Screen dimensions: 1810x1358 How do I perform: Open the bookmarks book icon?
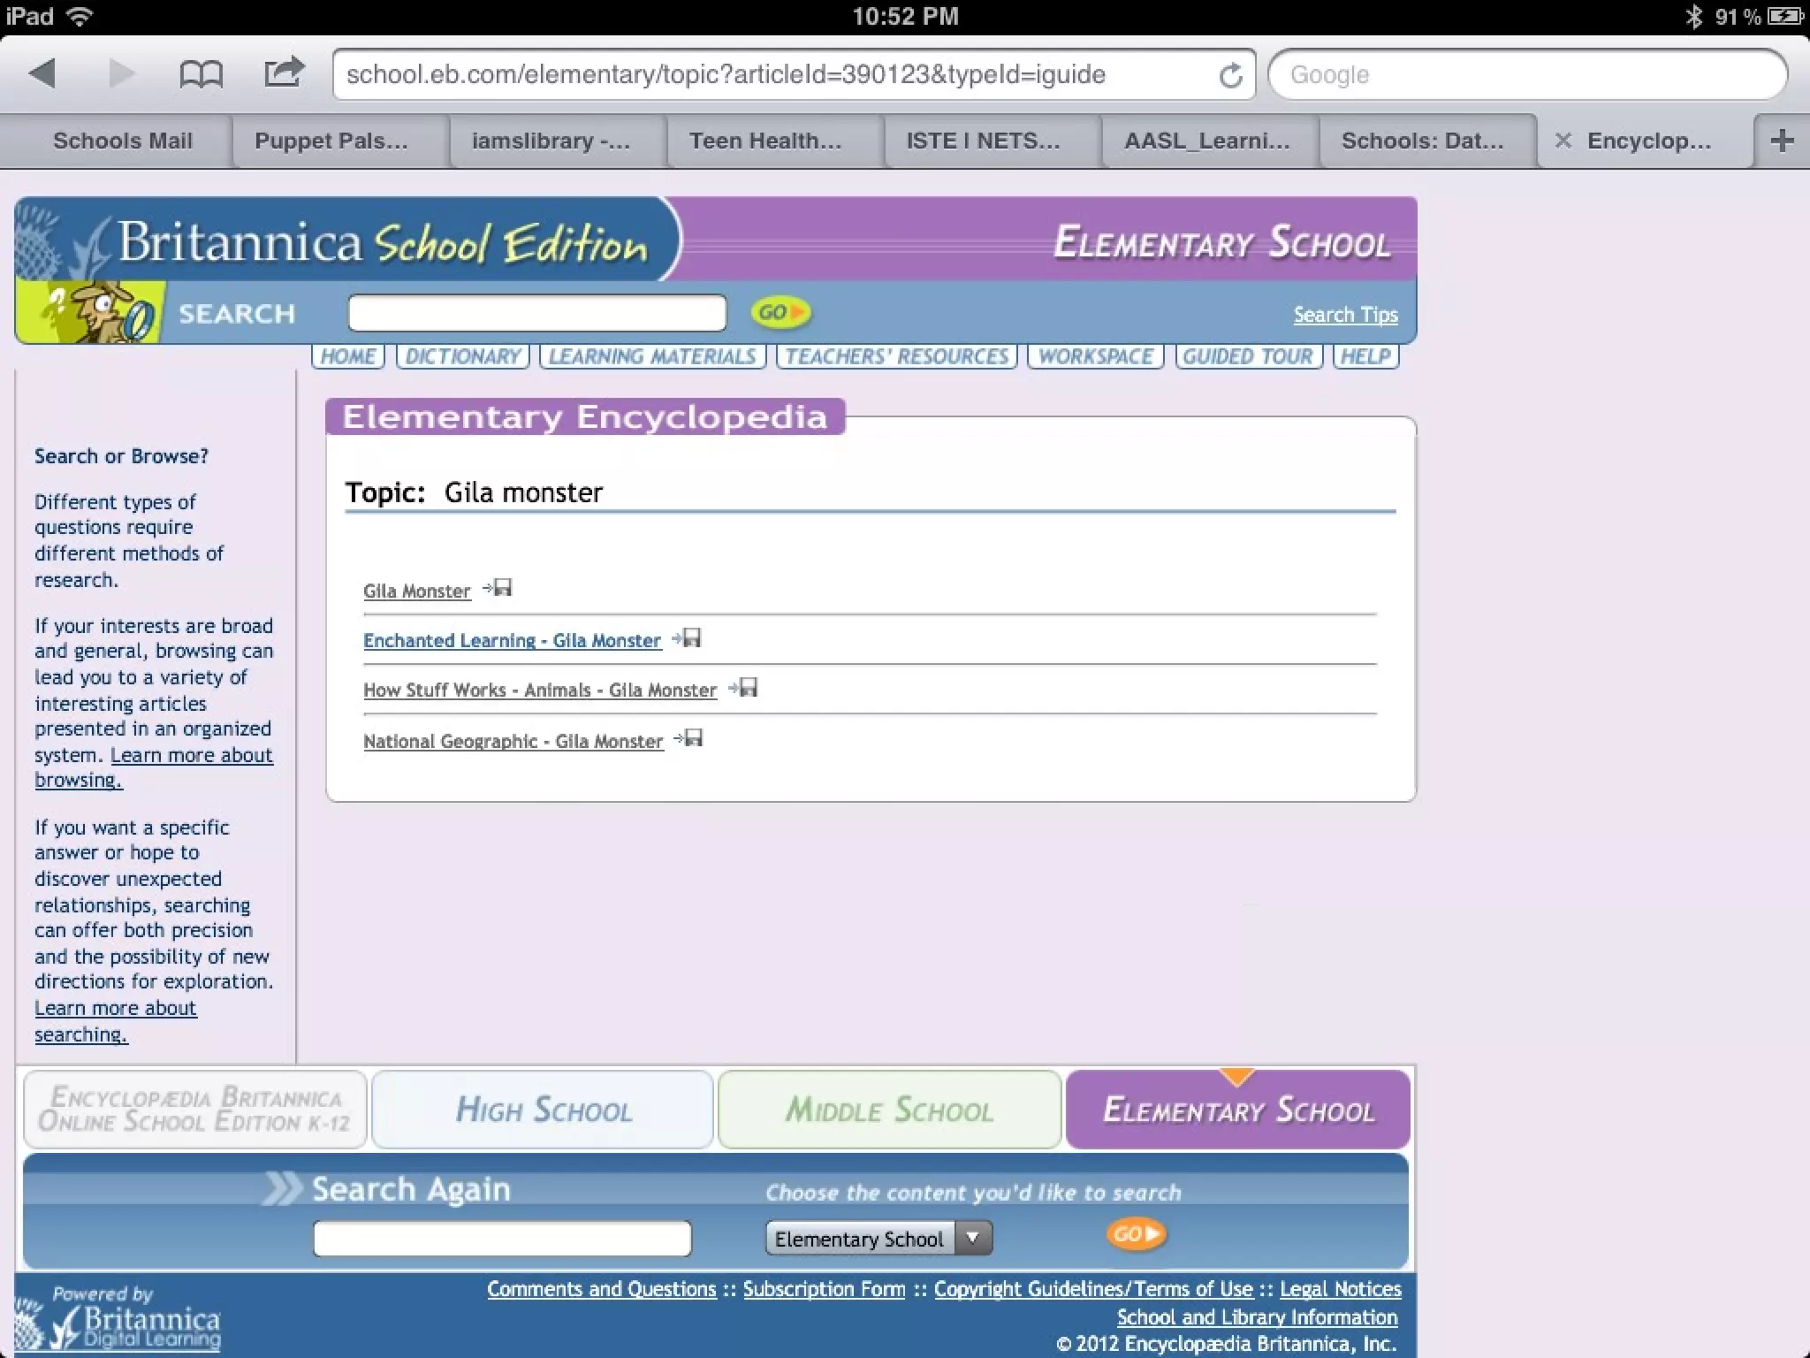click(x=201, y=74)
